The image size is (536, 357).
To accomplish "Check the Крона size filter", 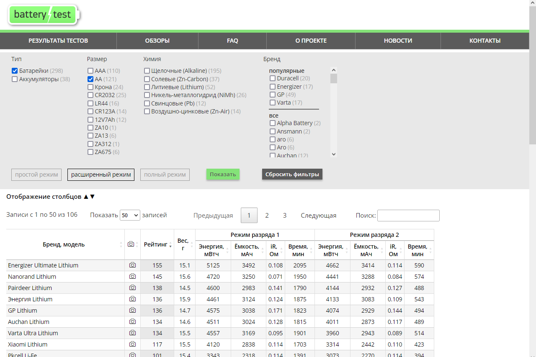I will coord(90,87).
